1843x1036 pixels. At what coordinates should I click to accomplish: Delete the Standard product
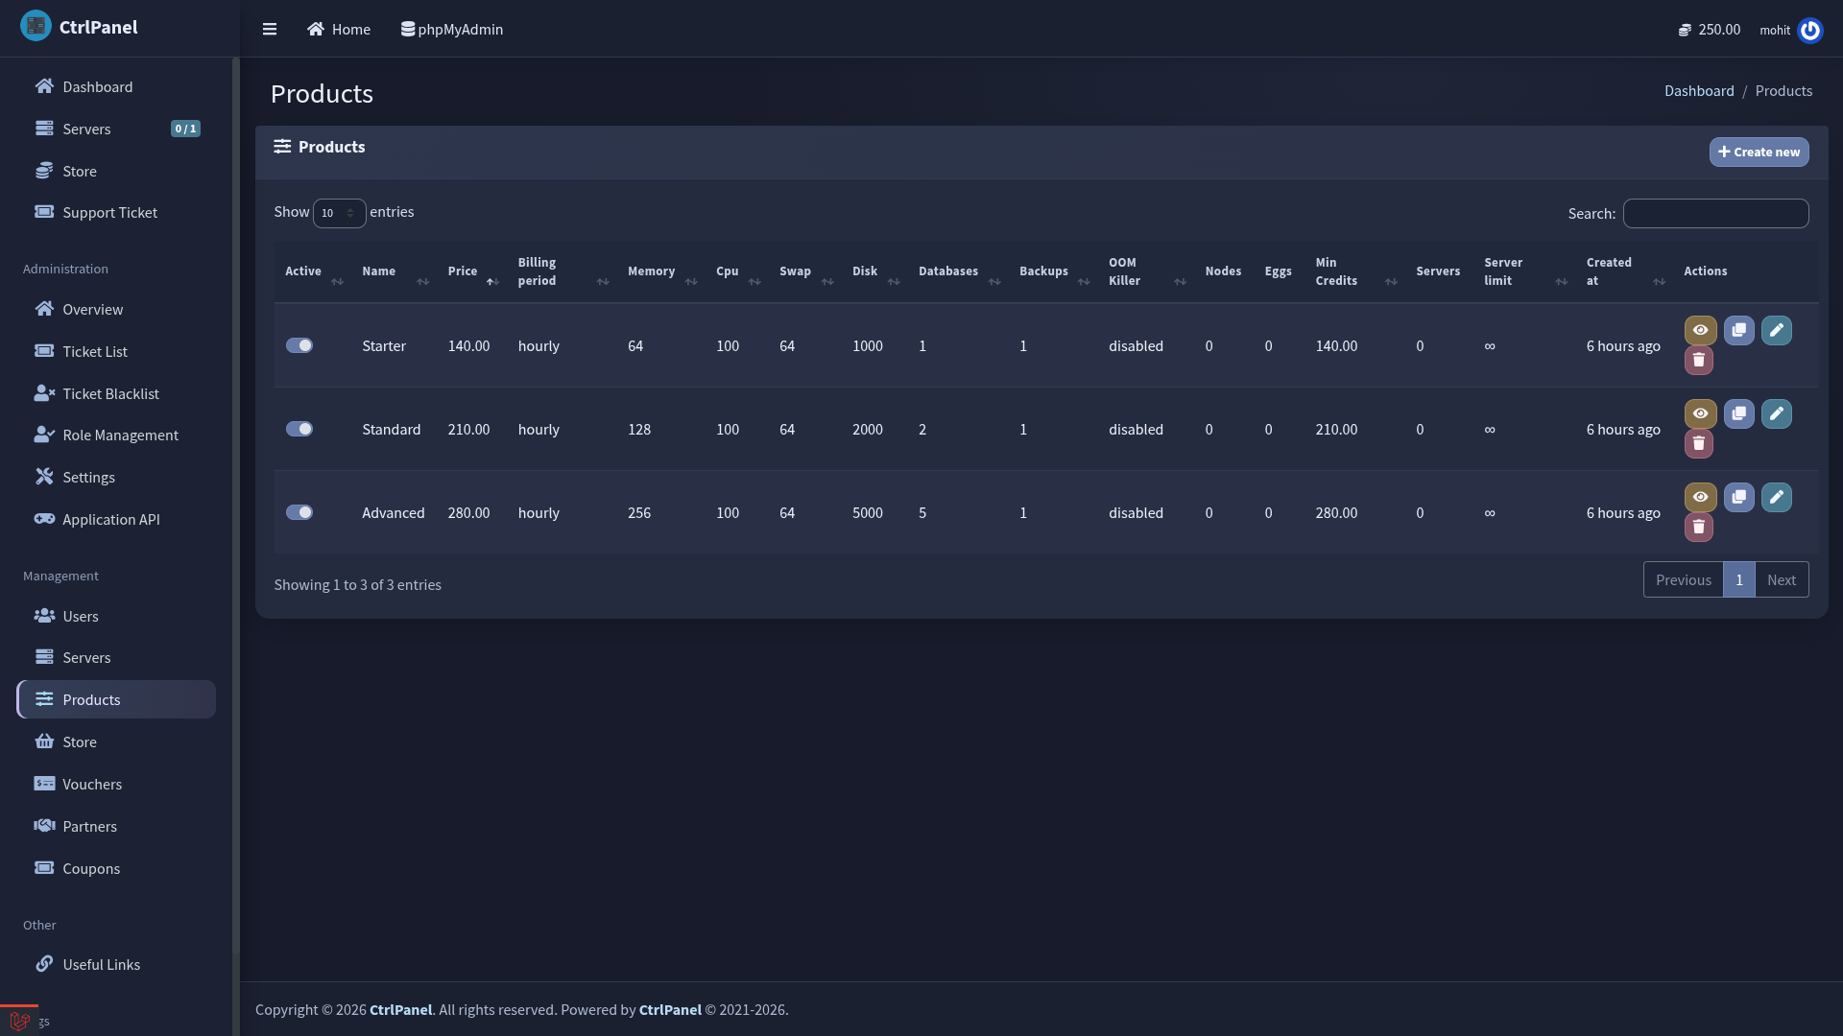pos(1698,443)
